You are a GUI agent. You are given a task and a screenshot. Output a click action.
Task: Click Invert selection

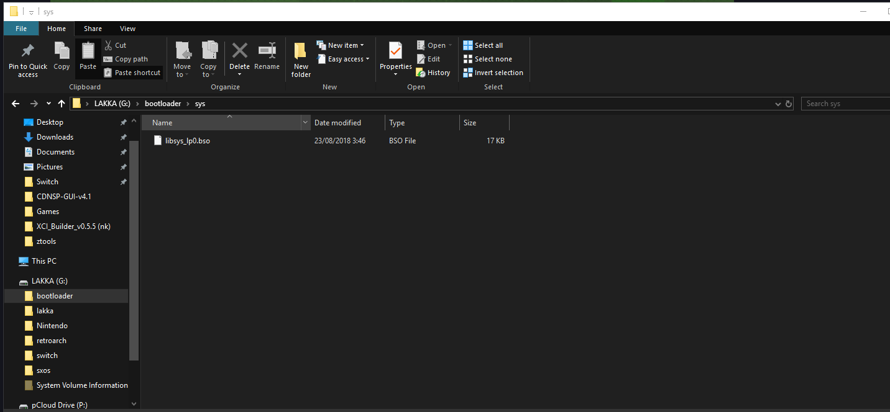(x=493, y=73)
